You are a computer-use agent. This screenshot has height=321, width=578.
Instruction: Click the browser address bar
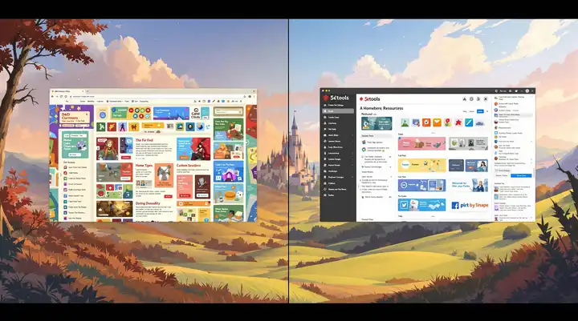(155, 96)
